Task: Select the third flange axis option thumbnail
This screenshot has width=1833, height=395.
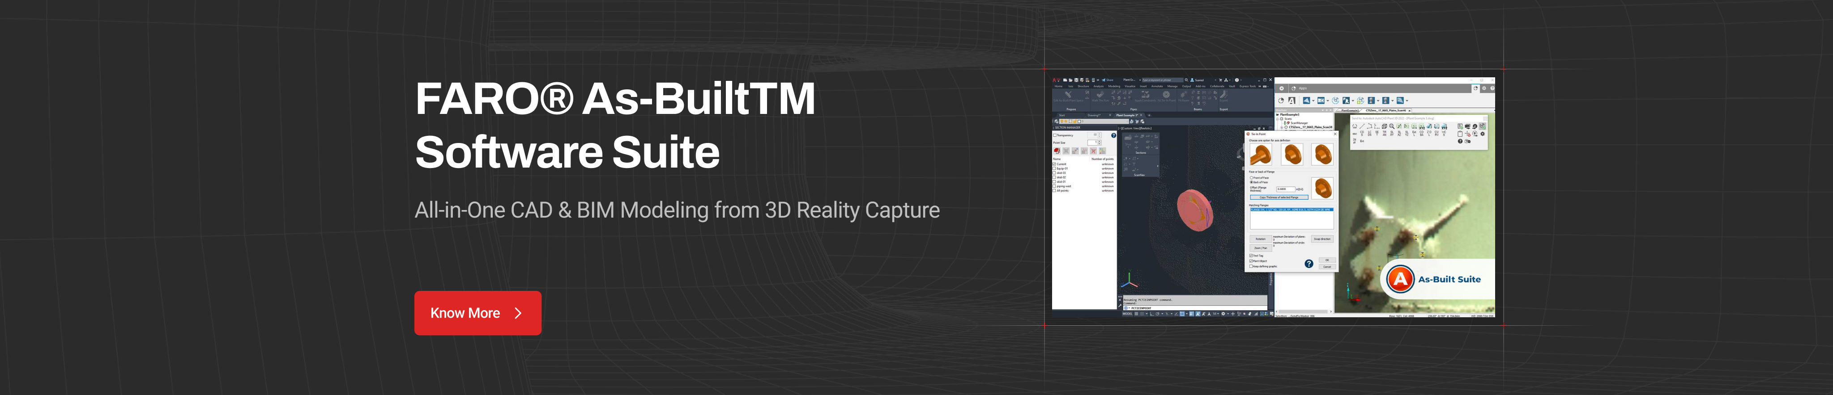Action: click(1323, 154)
